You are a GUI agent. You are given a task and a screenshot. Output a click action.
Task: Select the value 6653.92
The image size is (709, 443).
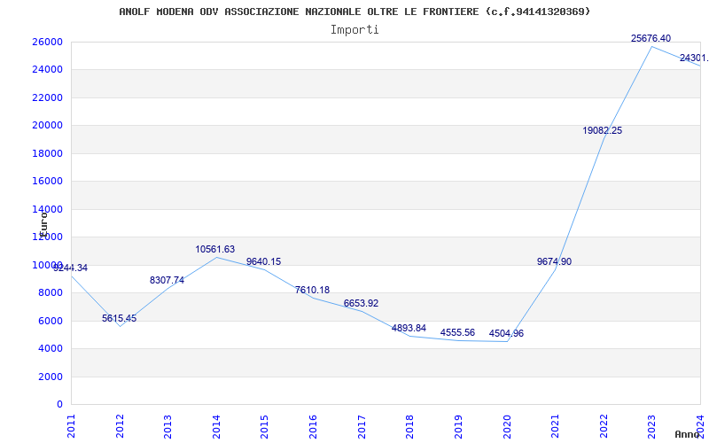(x=361, y=303)
